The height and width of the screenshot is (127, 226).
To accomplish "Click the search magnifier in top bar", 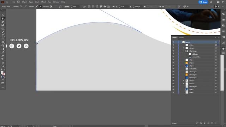I will tap(211, 2).
